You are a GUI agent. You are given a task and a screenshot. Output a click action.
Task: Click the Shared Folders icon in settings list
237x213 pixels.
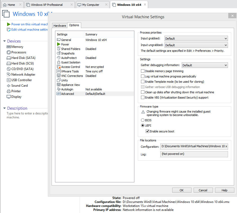pyautogui.click(x=59, y=49)
